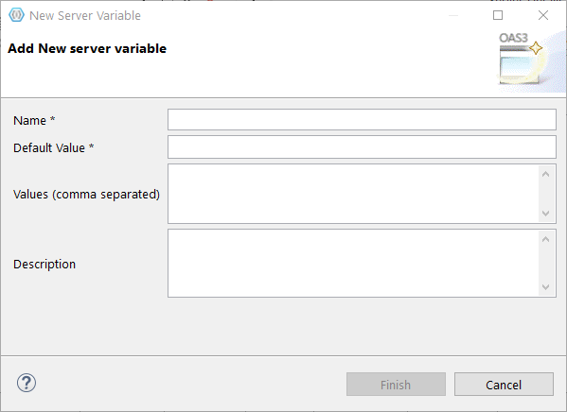Maximize the New Server Variable dialog

pos(498,15)
